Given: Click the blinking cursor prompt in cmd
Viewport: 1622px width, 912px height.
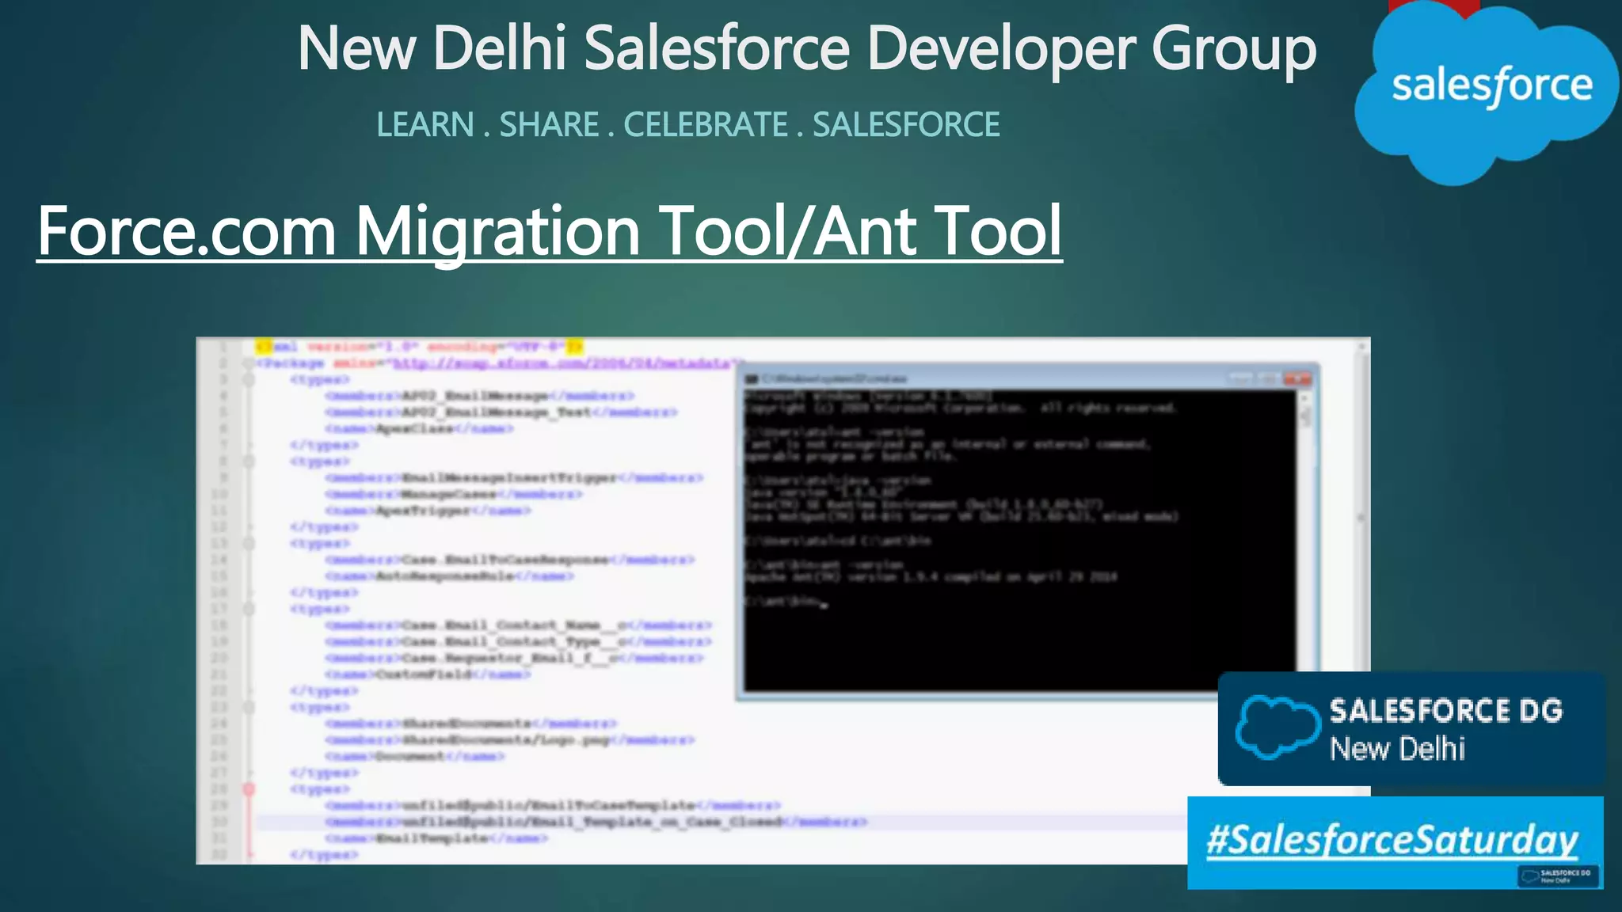Looking at the screenshot, I should coord(824,605).
